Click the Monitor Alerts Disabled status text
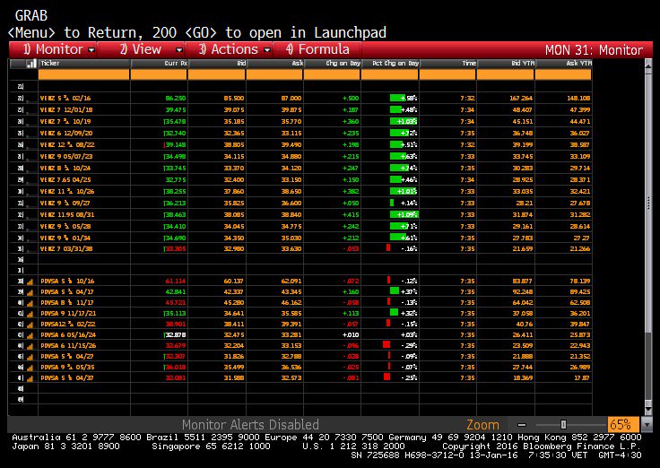Viewport: 660px width, 468px height. coord(250,425)
